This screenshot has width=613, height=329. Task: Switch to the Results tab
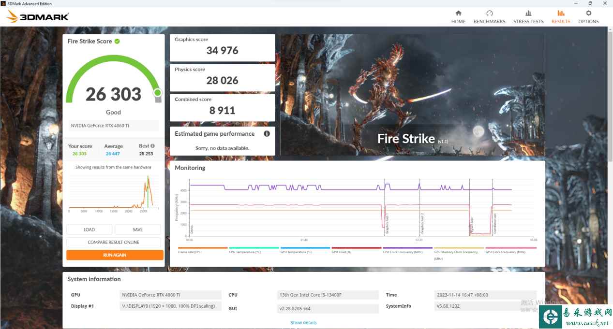pos(561,16)
